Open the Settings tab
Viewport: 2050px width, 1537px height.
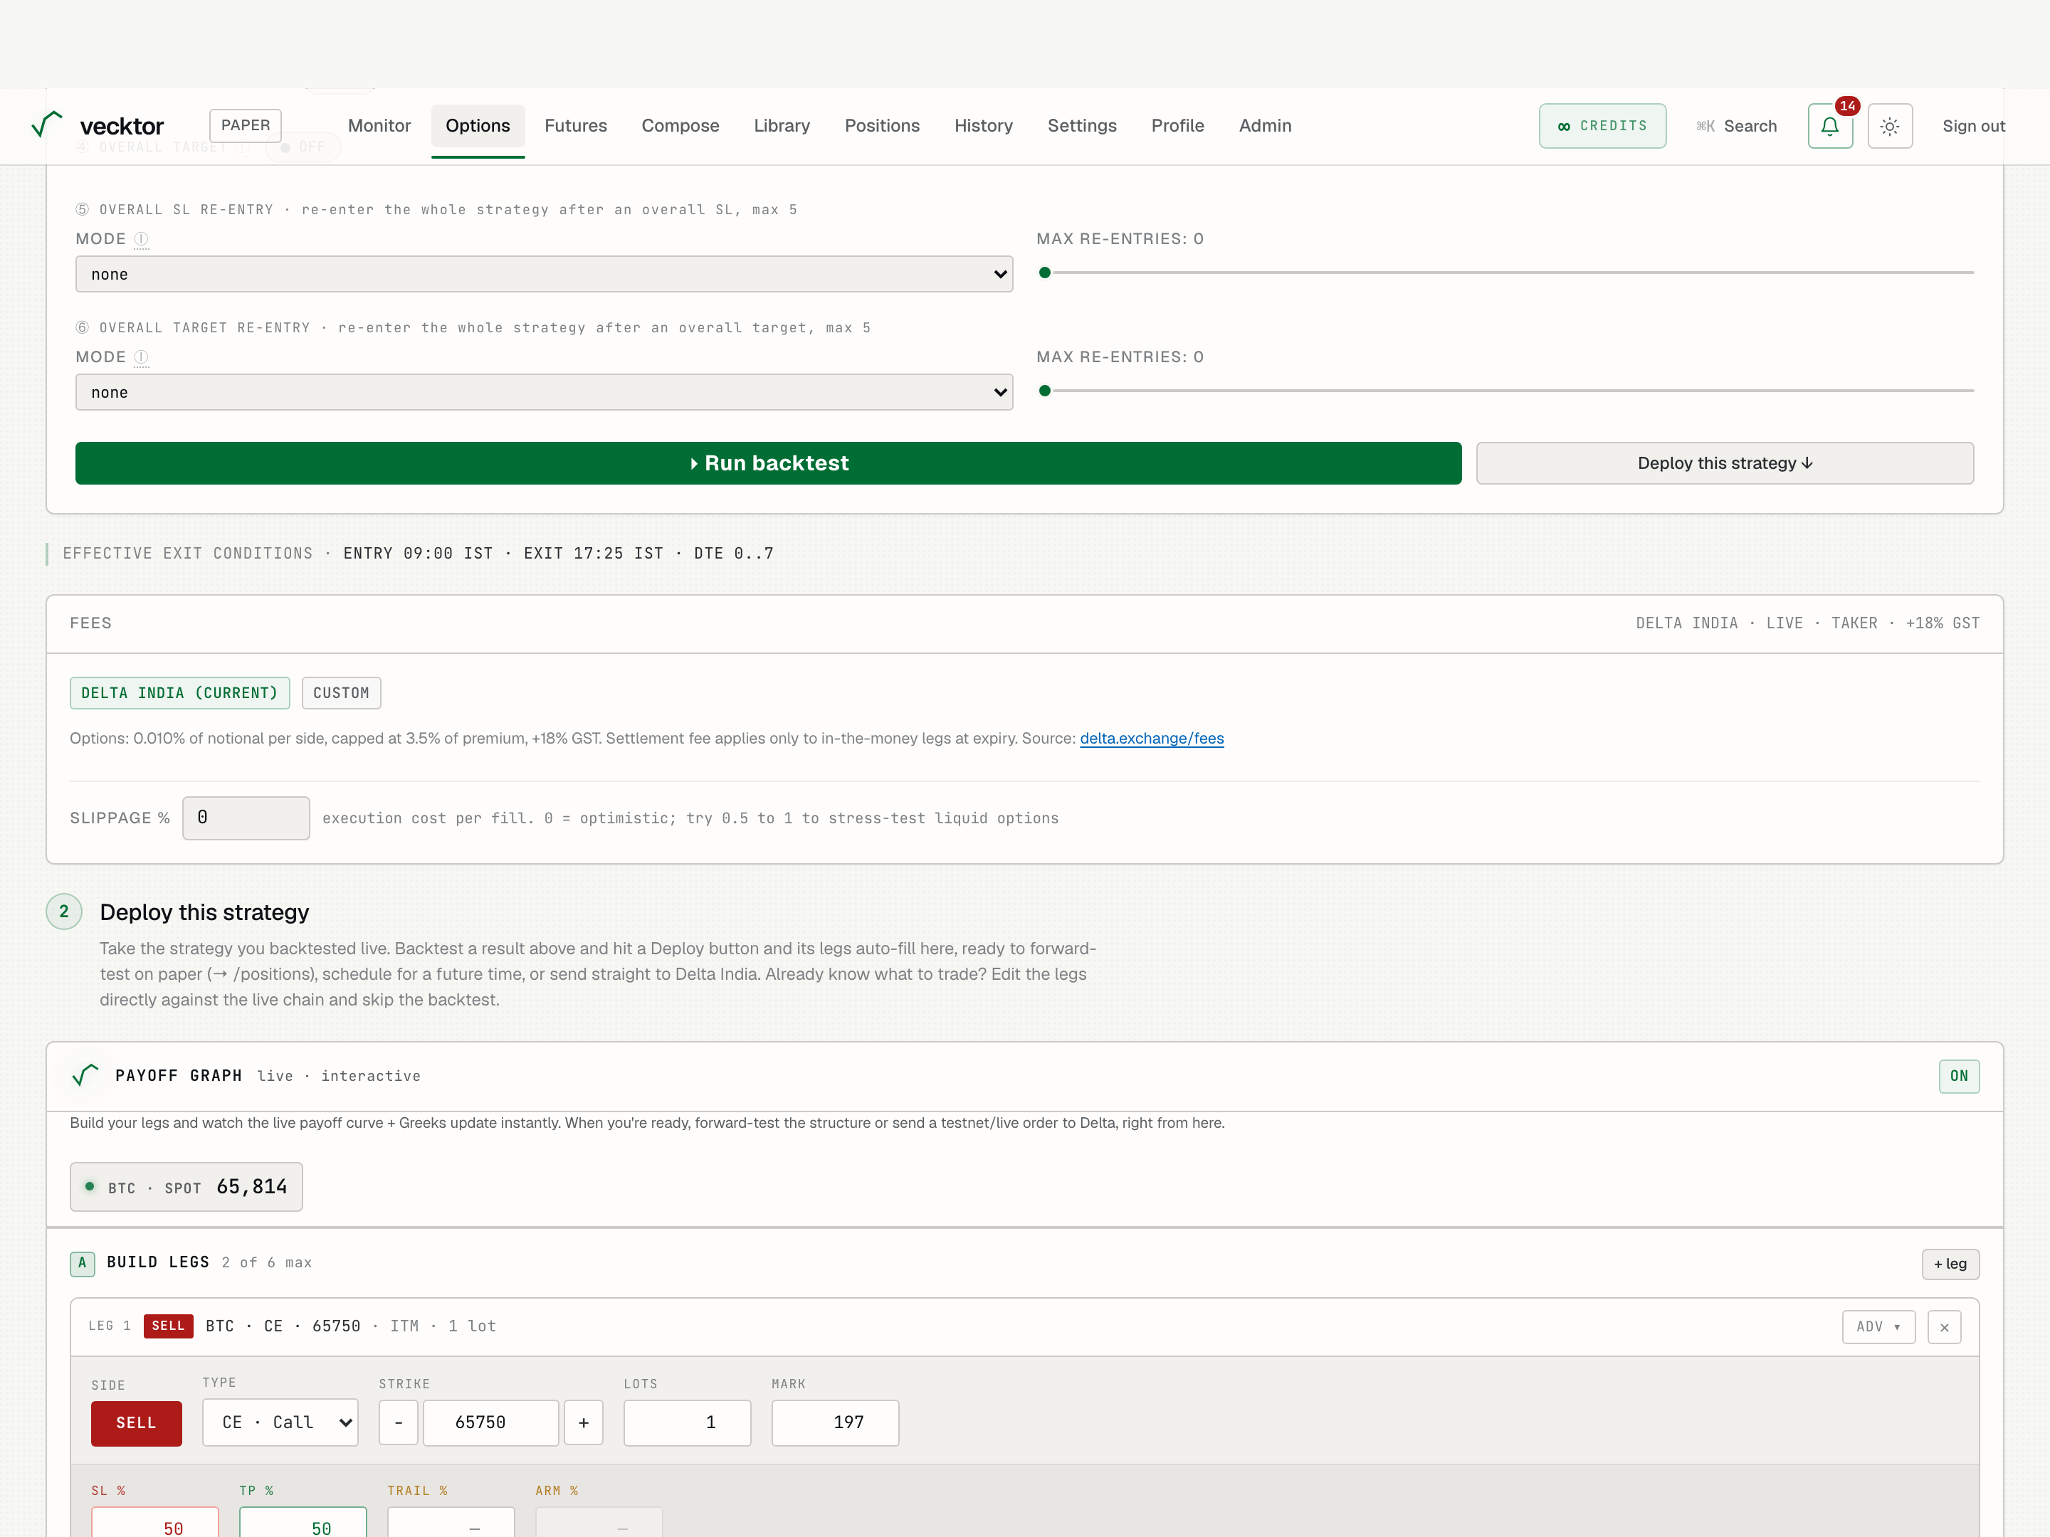1081,126
